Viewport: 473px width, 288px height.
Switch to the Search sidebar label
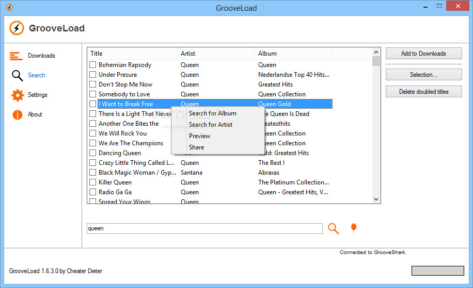point(37,75)
